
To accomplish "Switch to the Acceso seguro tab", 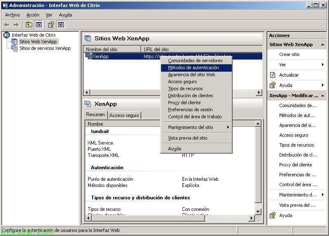I will (x=124, y=115).
